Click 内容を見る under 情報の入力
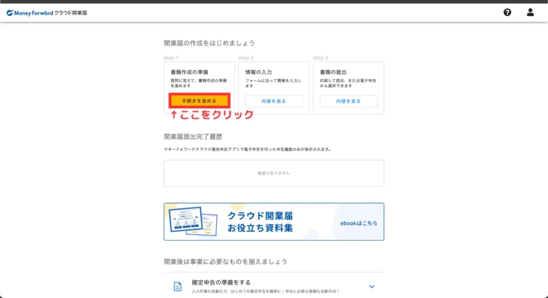 (x=273, y=101)
